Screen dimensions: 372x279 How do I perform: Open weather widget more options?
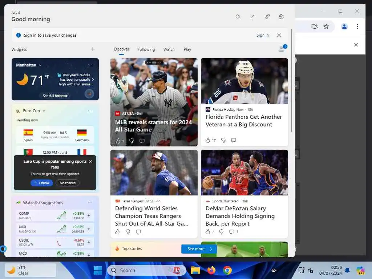[90, 65]
